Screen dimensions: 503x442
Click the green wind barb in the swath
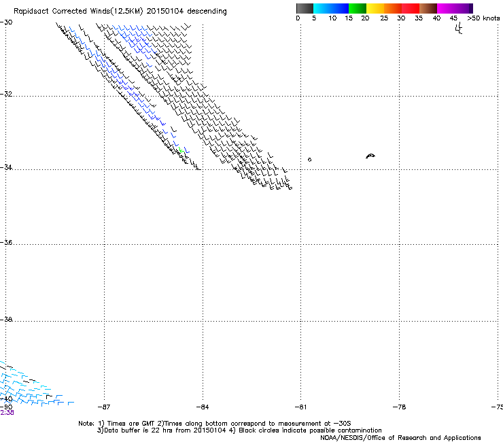tap(181, 150)
